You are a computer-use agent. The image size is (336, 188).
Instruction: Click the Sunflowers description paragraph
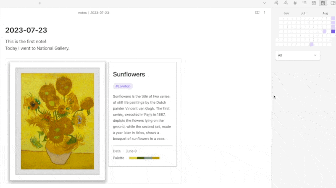(142, 117)
